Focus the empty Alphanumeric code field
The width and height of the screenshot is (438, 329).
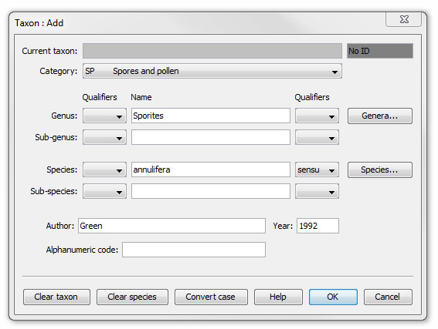pyautogui.click(x=194, y=250)
